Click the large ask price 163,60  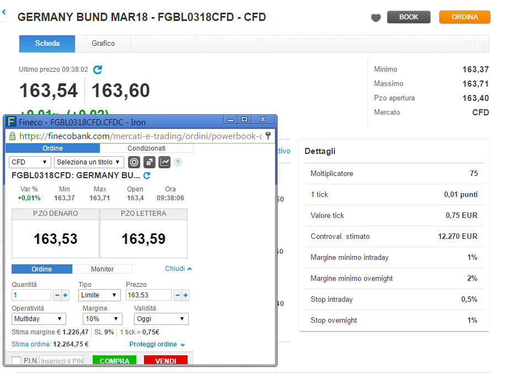[120, 90]
